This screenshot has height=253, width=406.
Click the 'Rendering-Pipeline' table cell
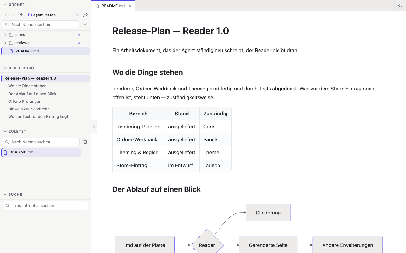tap(138, 126)
